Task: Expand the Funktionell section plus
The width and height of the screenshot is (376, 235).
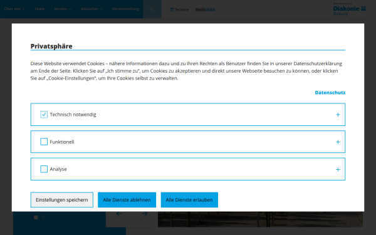Action: pos(338,142)
